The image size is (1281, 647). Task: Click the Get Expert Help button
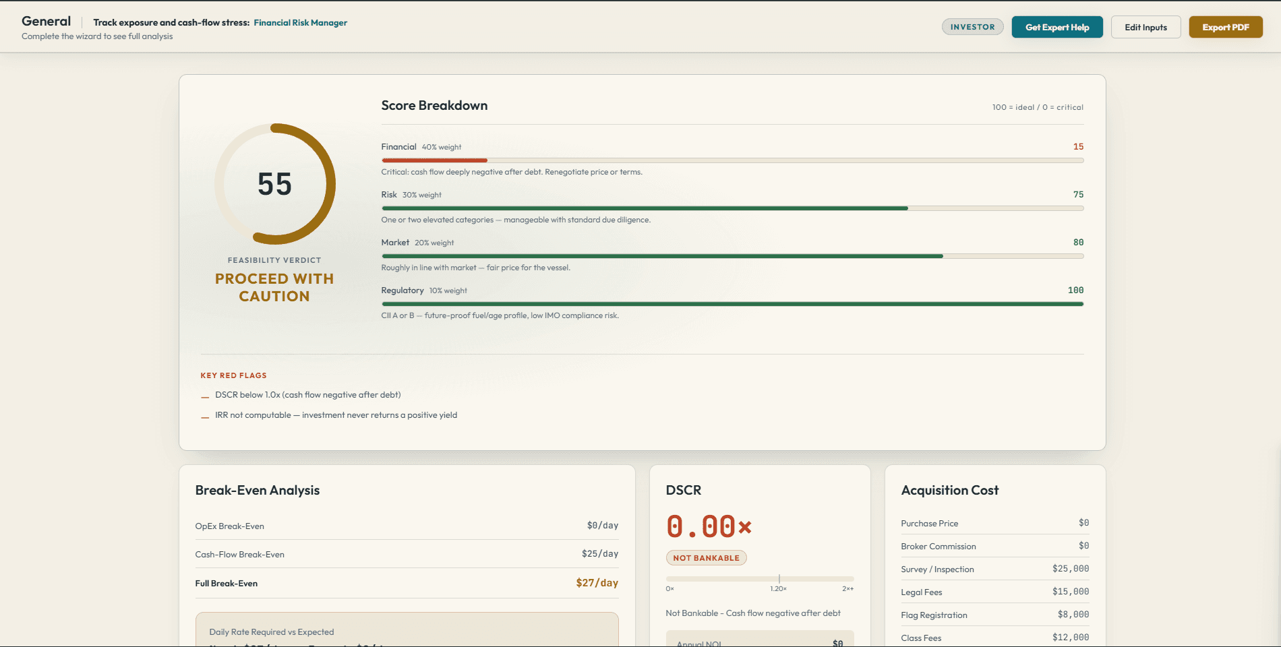(1057, 27)
